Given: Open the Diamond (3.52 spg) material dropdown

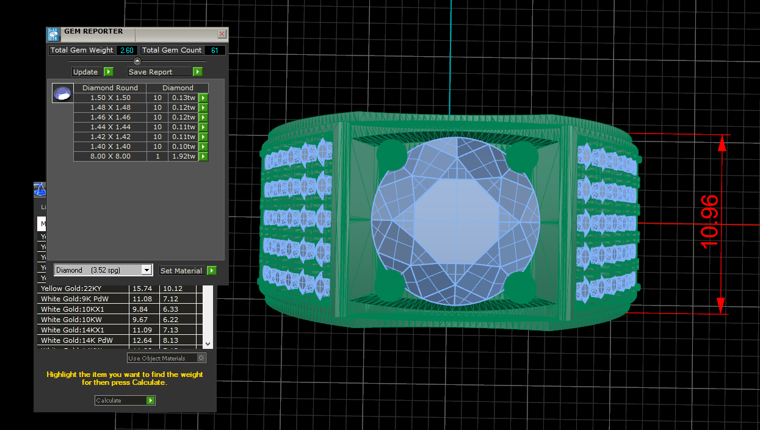Looking at the screenshot, I should [146, 270].
